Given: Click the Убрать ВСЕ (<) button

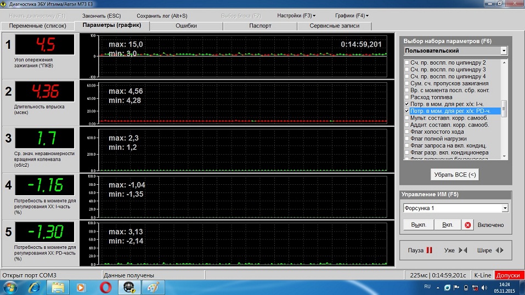Looking at the screenshot, I should click(455, 174).
